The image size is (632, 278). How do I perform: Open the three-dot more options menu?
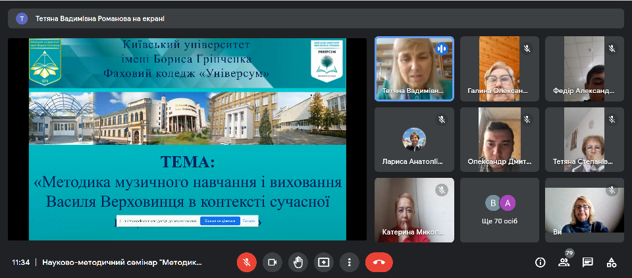pos(349,262)
